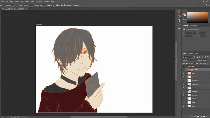Viewport: 210px width, 118px height.
Task: Create a new group folder icon
Action: (x=204, y=117)
